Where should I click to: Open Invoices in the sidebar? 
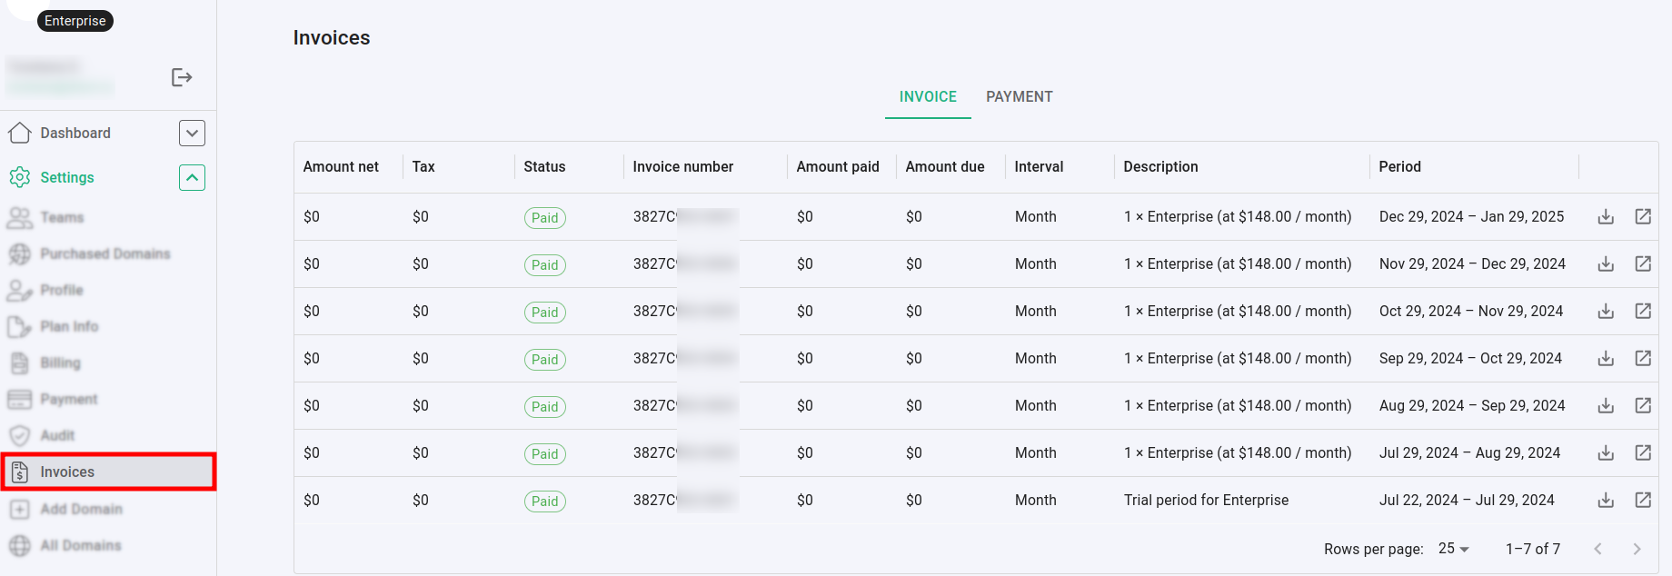tap(67, 472)
